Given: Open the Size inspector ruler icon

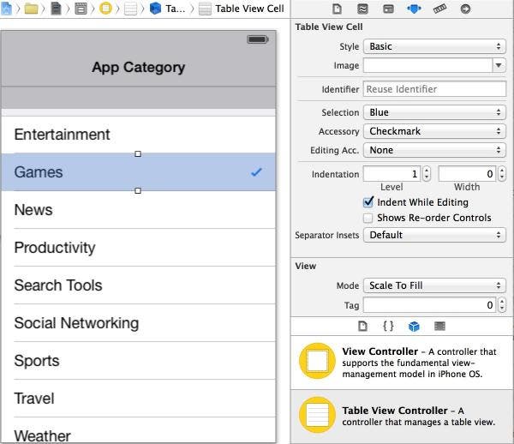Looking at the screenshot, I should [439, 9].
